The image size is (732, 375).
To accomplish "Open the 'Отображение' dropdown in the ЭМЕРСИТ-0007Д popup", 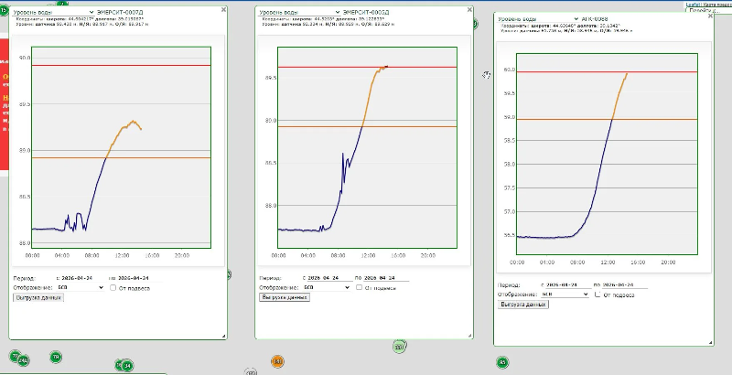I will point(75,287).
